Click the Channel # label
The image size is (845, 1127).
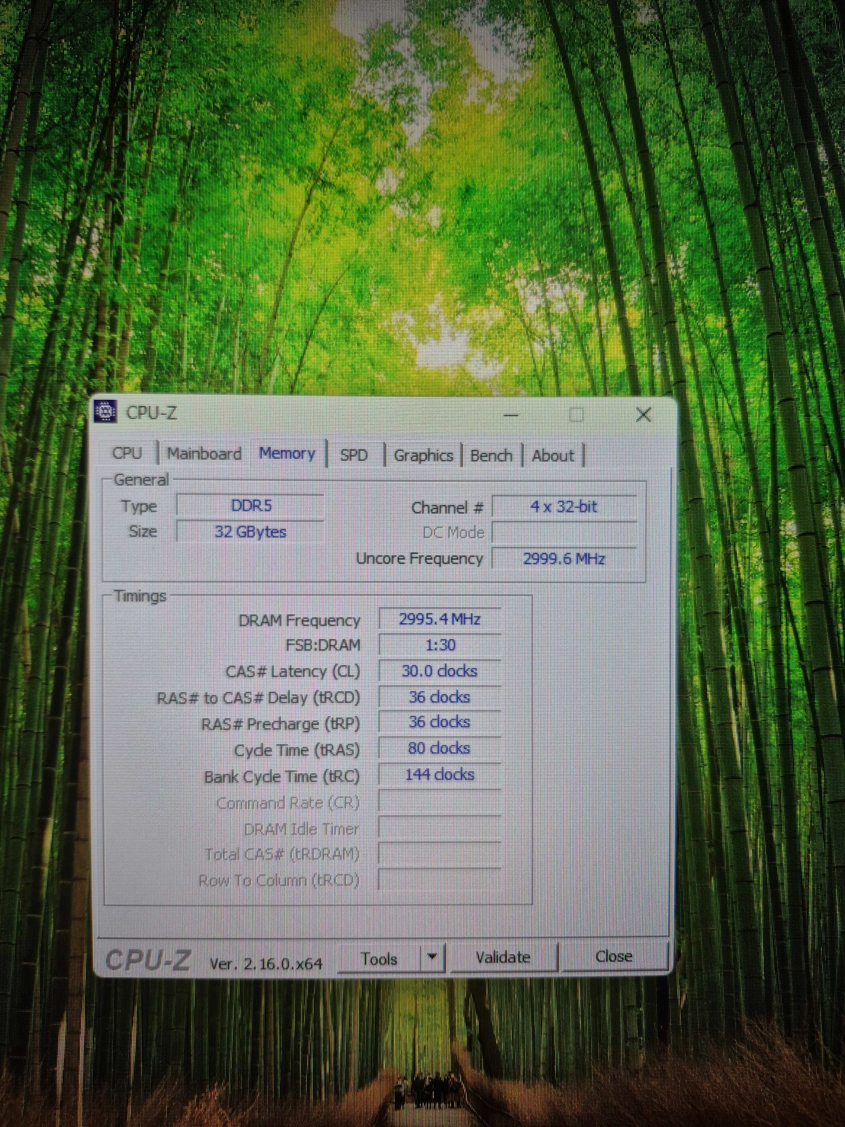pyautogui.click(x=448, y=508)
